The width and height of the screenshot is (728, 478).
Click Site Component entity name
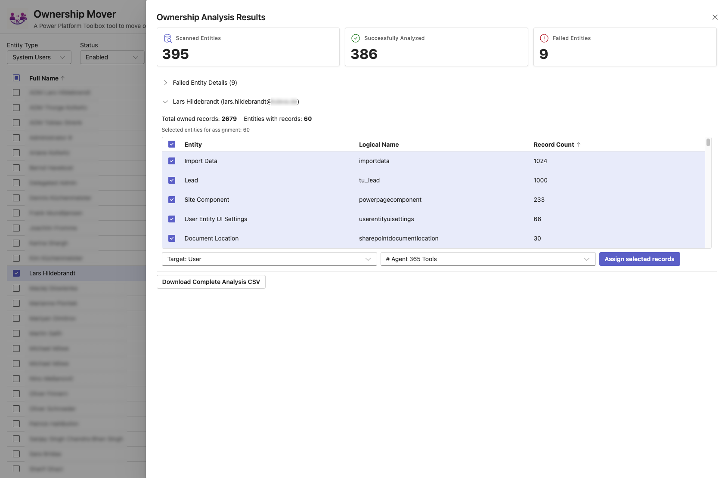tap(207, 200)
